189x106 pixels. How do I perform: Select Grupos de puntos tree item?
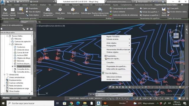(x=24, y=66)
